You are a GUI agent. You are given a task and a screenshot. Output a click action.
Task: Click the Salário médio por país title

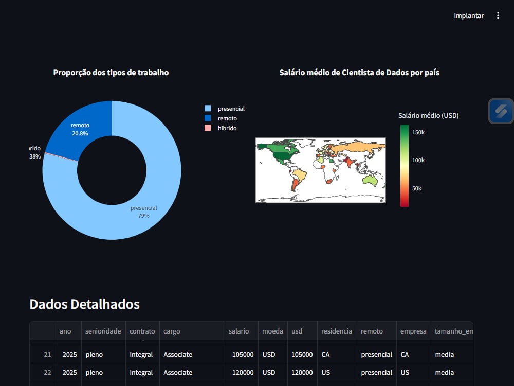pos(359,73)
